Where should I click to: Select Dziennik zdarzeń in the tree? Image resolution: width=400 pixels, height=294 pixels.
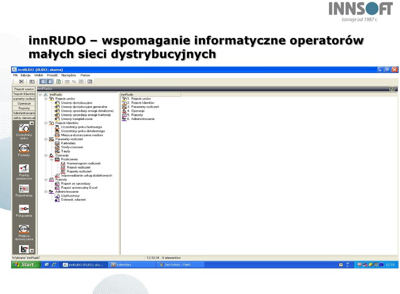(73, 199)
